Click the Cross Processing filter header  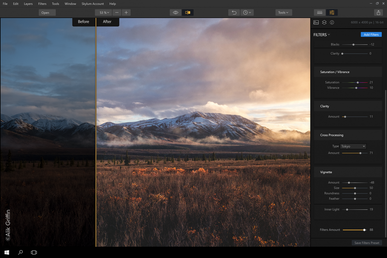tap(348, 135)
